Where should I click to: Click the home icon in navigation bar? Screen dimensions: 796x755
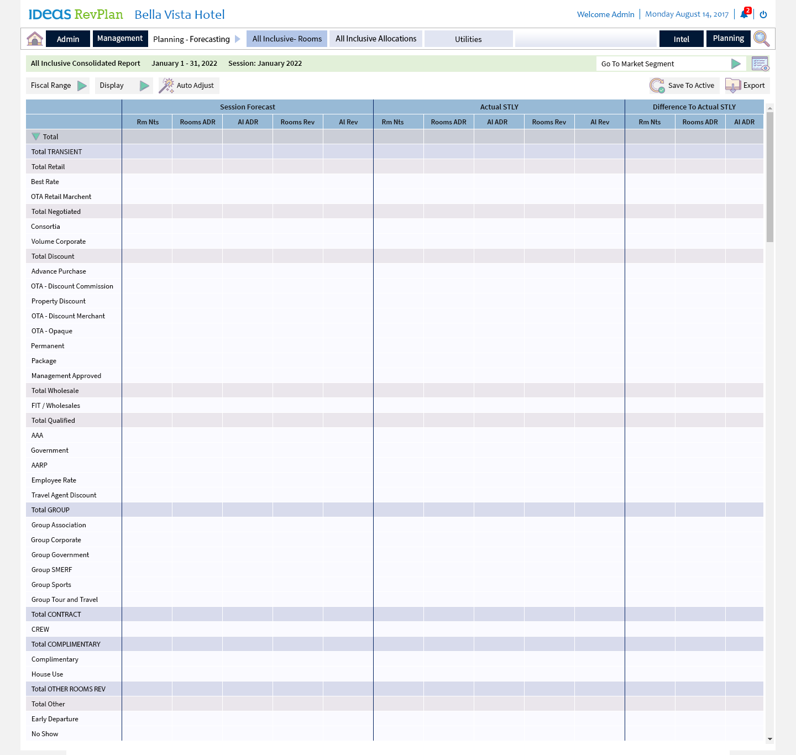pyautogui.click(x=35, y=39)
